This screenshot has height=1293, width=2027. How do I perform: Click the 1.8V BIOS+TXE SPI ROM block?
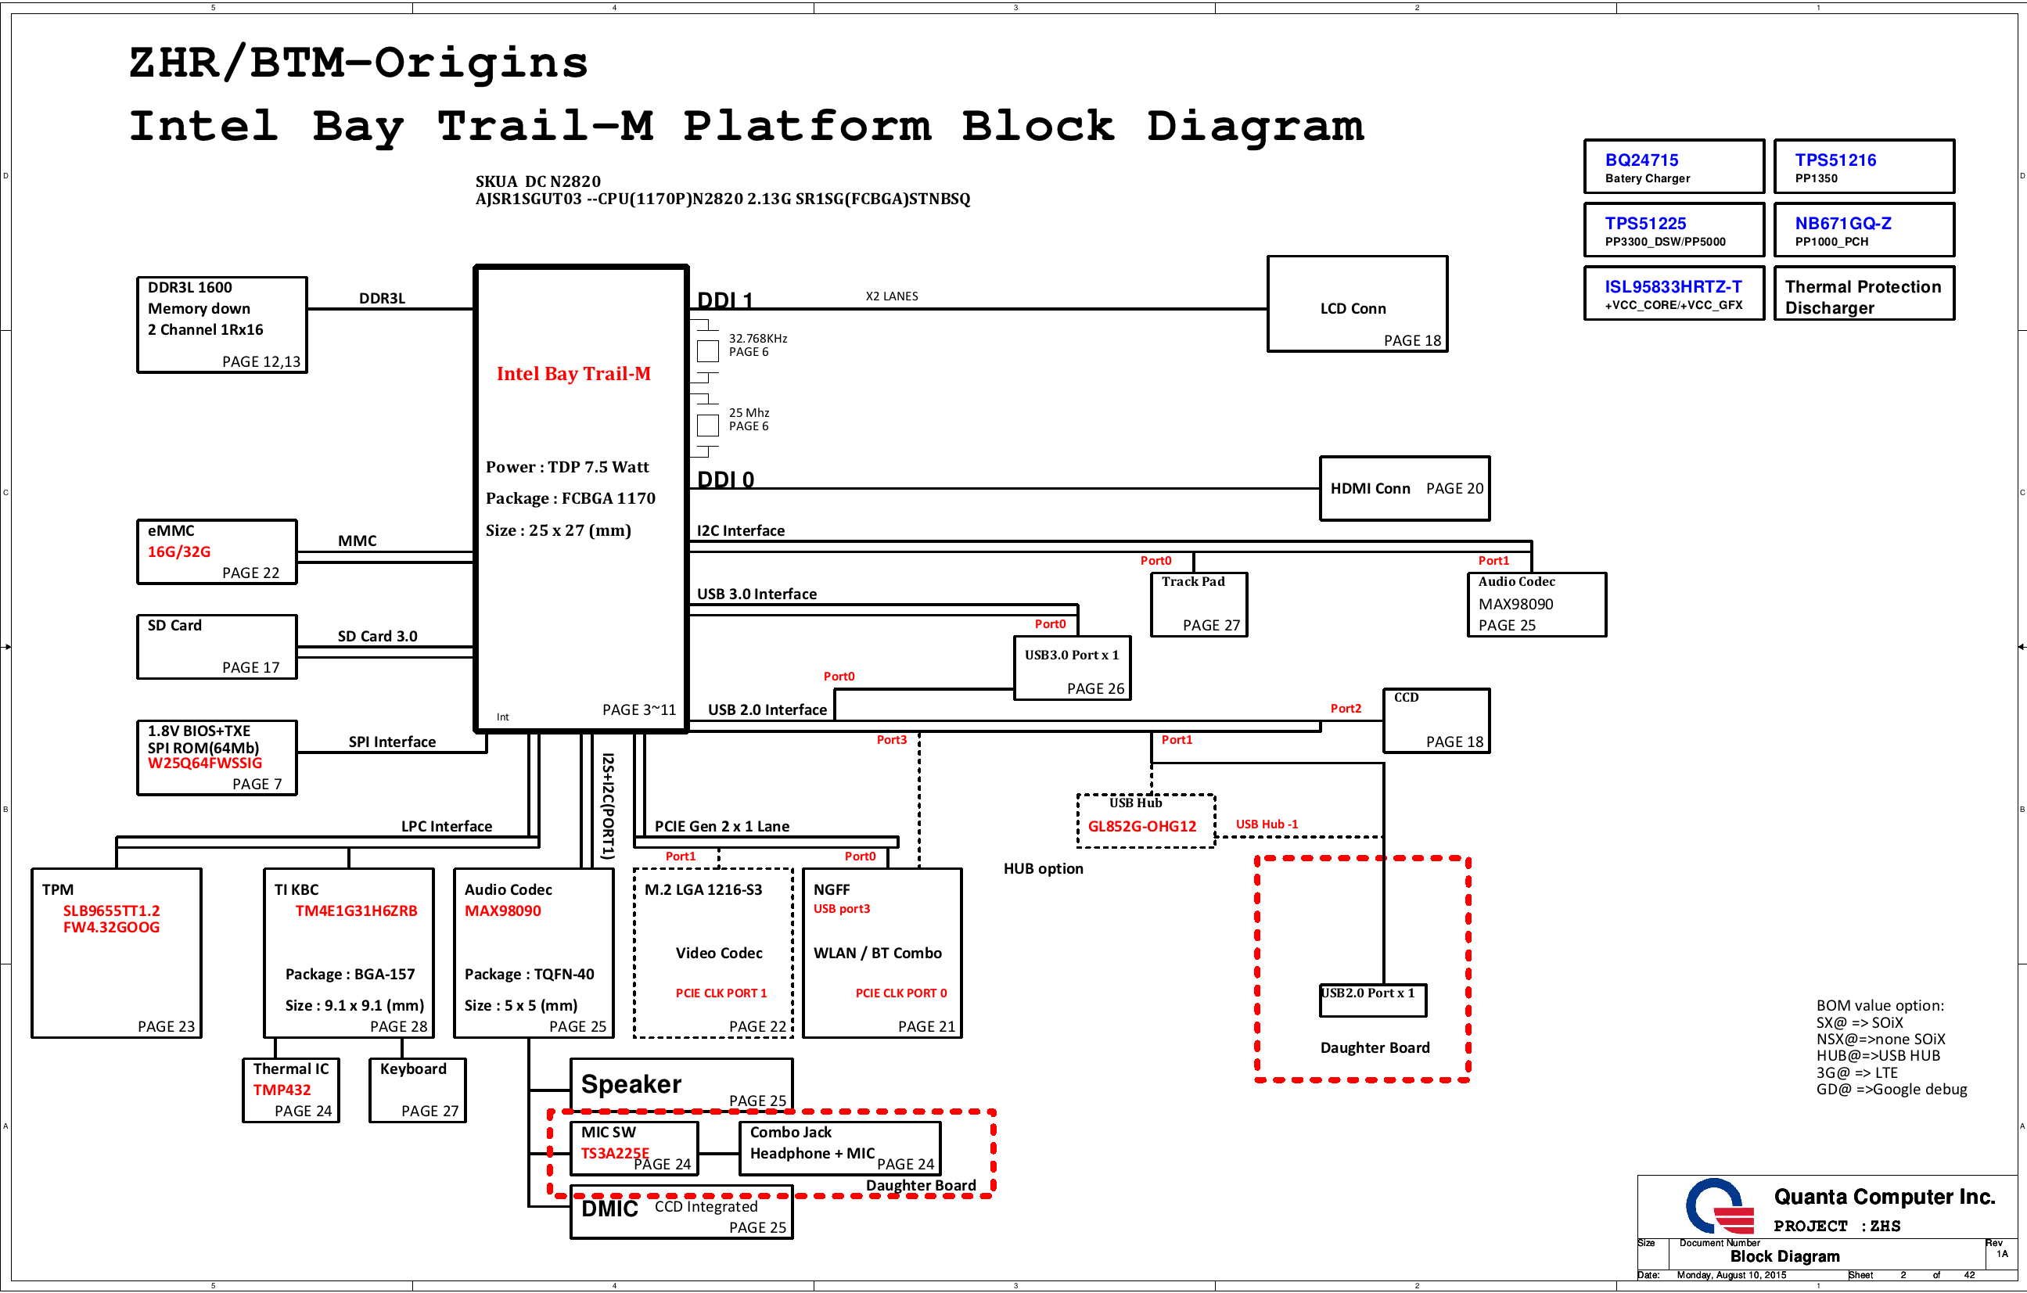tap(217, 758)
